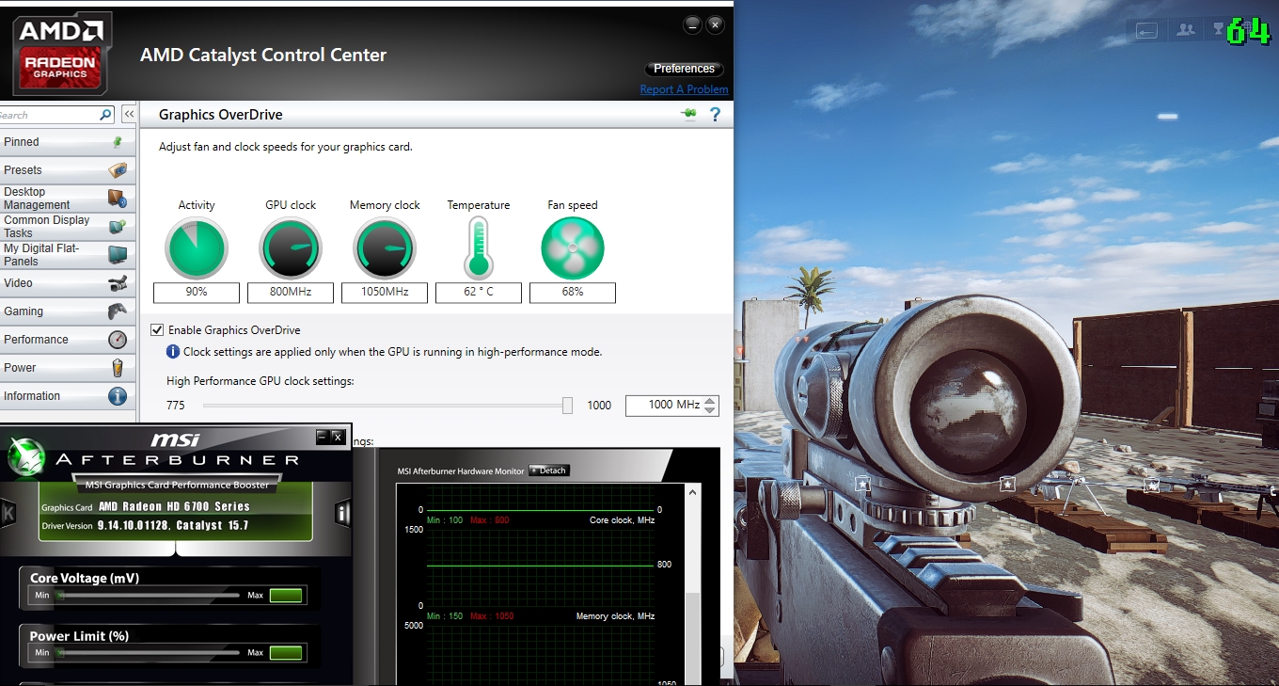Click the blue info icon beside clock settings note
Image resolution: width=1279 pixels, height=686 pixels.
(x=173, y=352)
